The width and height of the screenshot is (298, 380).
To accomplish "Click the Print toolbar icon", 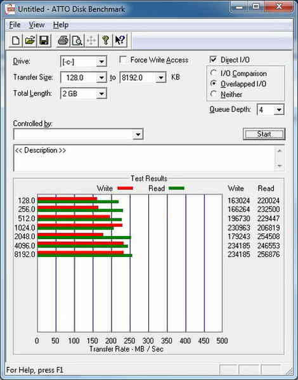I will pyautogui.click(x=63, y=40).
